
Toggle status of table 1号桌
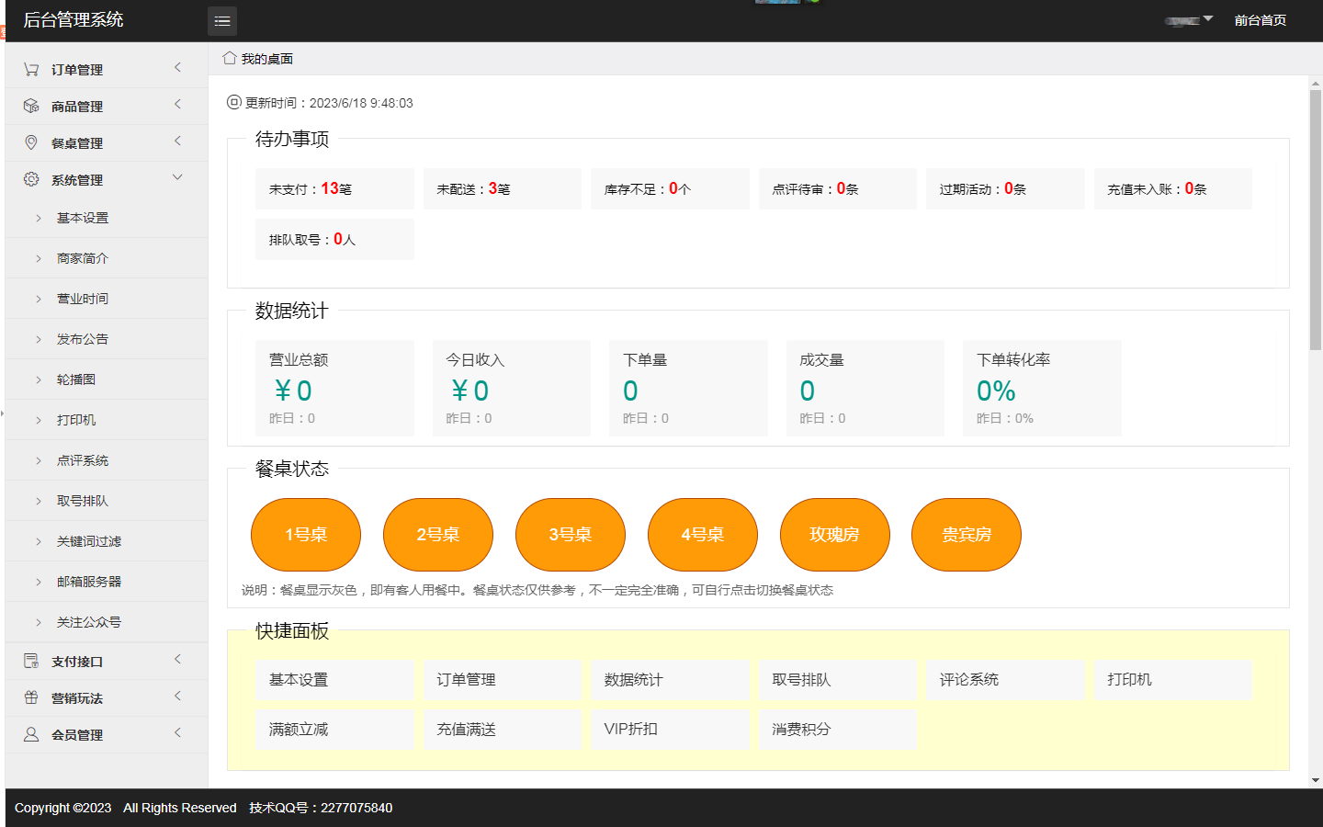[x=306, y=535]
